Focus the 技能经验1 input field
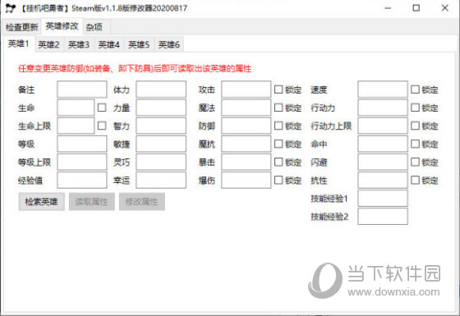 point(383,199)
